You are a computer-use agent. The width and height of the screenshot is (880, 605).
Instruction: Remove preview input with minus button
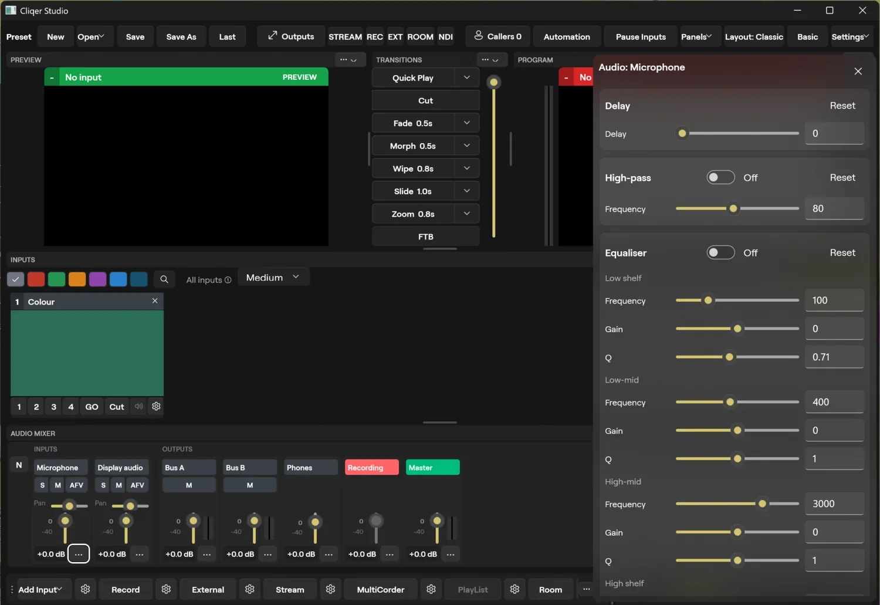point(52,77)
